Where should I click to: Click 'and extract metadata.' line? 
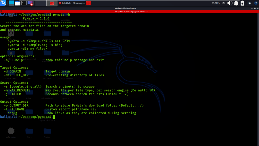click(x=20, y=30)
